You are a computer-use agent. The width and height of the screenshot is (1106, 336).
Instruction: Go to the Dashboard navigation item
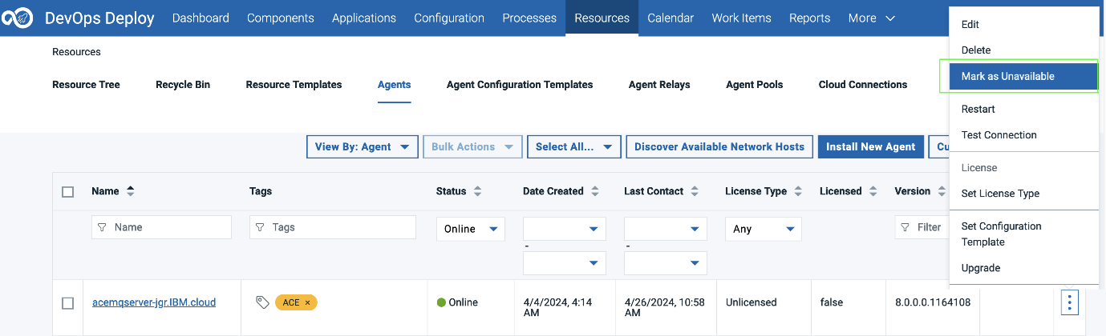point(201,18)
